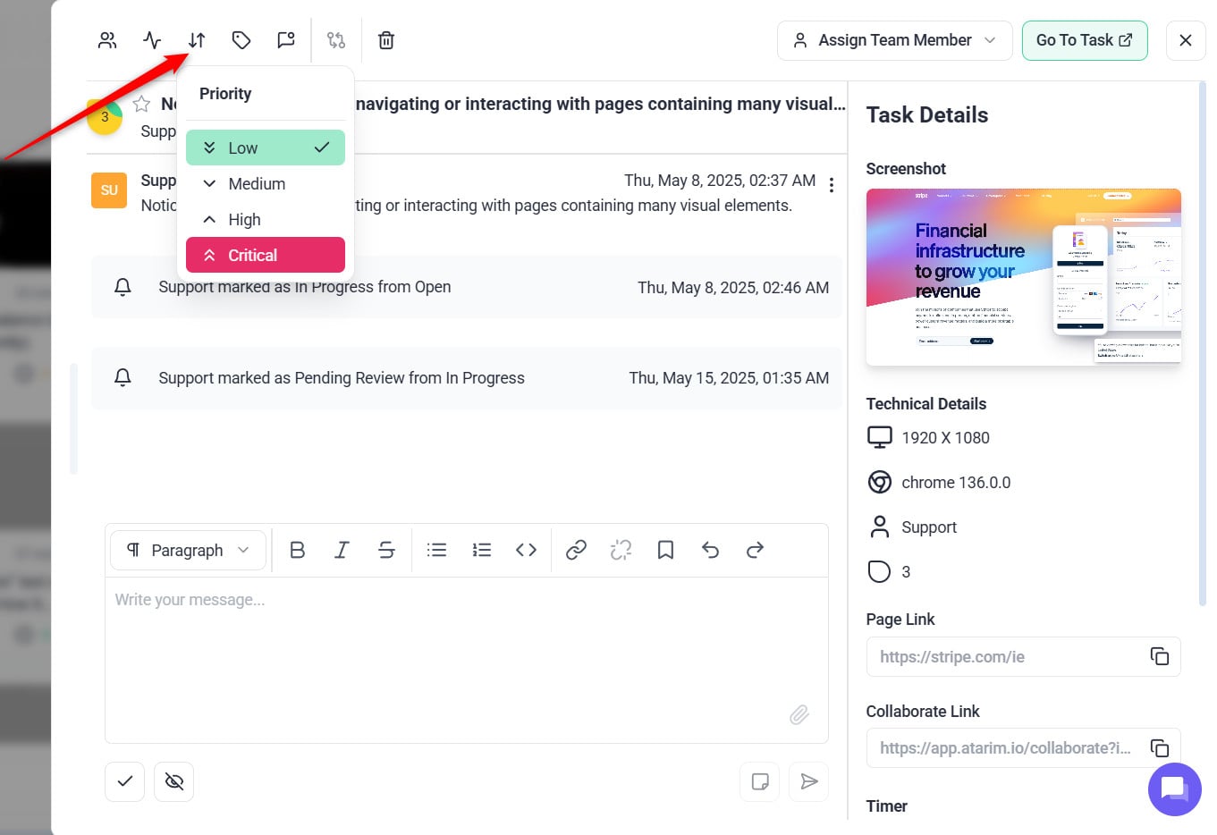Copy the Collaborate Link URL
Image resolution: width=1217 pixels, height=835 pixels.
pos(1159,747)
